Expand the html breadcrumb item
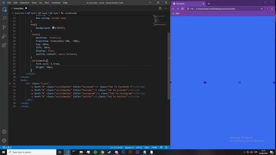276x155 pixels. coord(31,13)
